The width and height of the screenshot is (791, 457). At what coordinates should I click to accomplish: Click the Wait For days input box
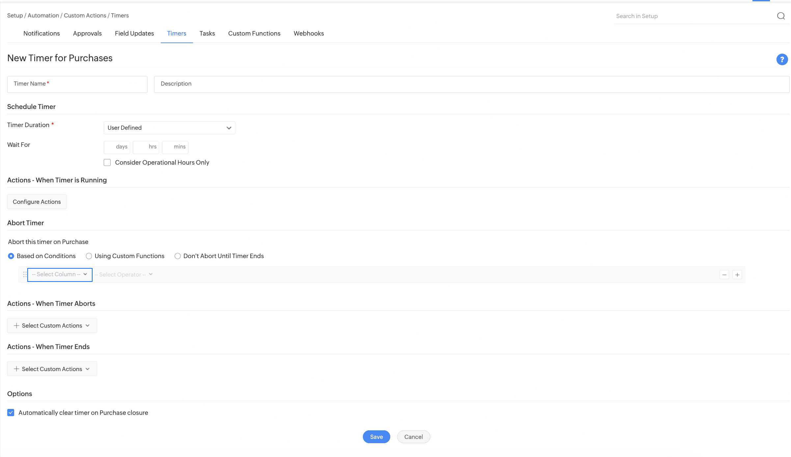(117, 147)
